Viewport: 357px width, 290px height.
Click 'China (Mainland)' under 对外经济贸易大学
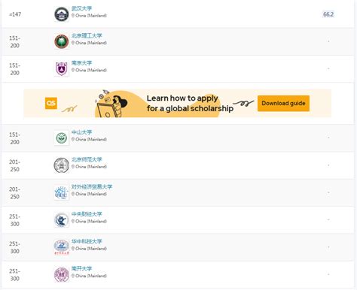click(91, 194)
